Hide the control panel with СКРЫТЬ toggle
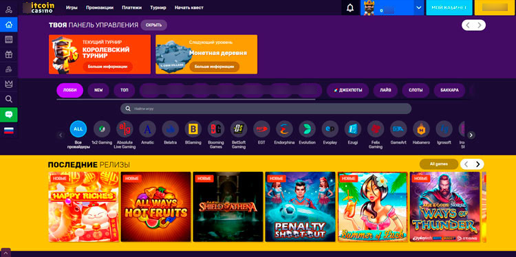 pyautogui.click(x=153, y=25)
